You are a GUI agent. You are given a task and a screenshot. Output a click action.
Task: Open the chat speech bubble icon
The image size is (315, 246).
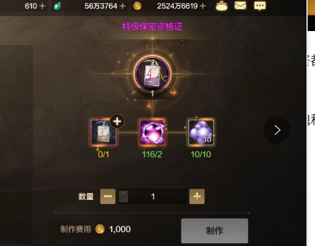click(x=260, y=5)
